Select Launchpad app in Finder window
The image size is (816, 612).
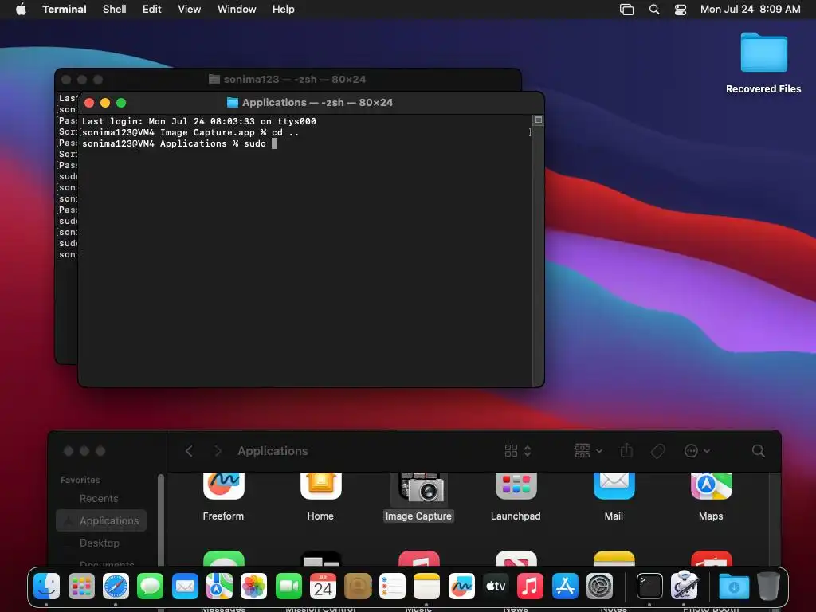click(516, 497)
